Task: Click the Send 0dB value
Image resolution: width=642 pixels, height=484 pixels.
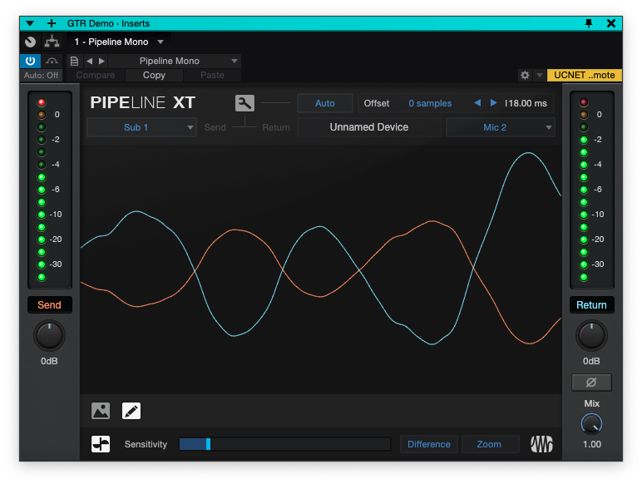Action: [49, 361]
